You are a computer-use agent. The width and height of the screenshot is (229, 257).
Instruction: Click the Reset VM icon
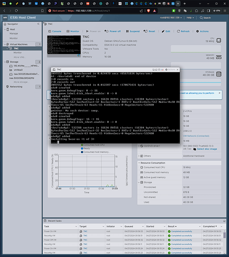click(145, 31)
